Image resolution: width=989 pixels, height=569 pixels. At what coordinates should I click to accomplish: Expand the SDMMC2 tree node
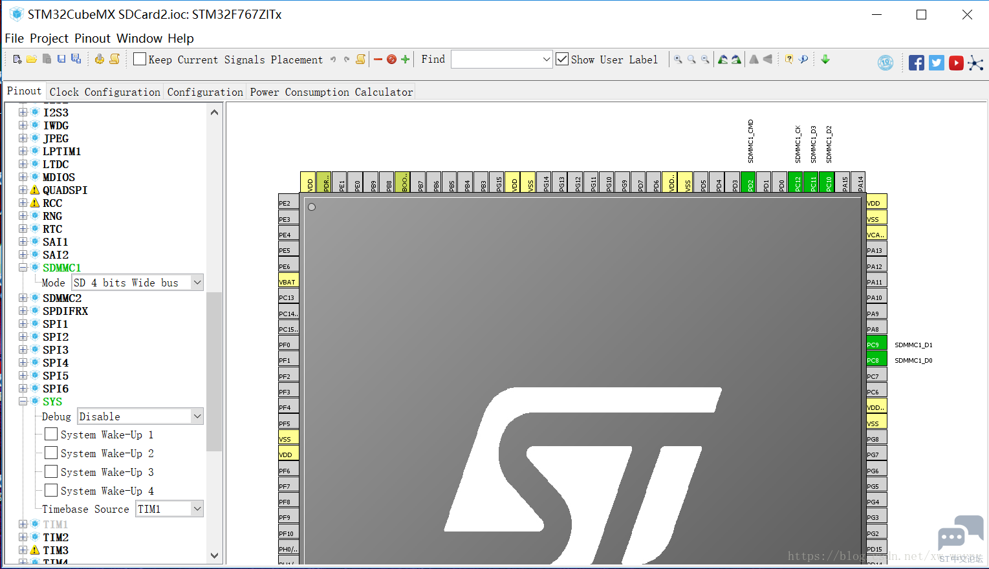pos(23,298)
